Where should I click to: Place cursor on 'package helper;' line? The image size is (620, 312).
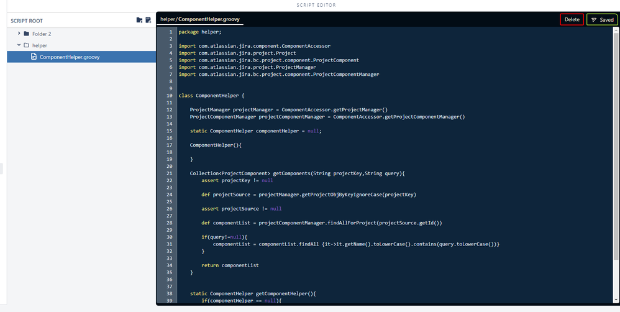[x=200, y=32]
